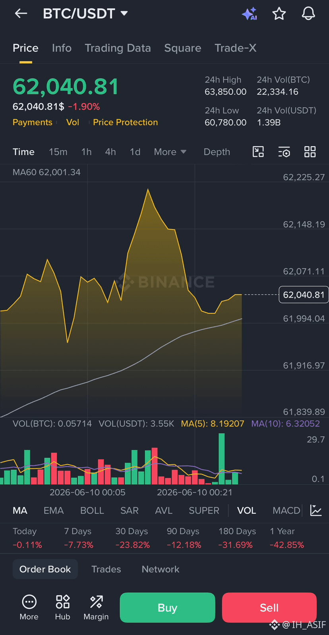Tap the 7 Days -7.73% change
The width and height of the screenshot is (329, 635).
[79, 538]
